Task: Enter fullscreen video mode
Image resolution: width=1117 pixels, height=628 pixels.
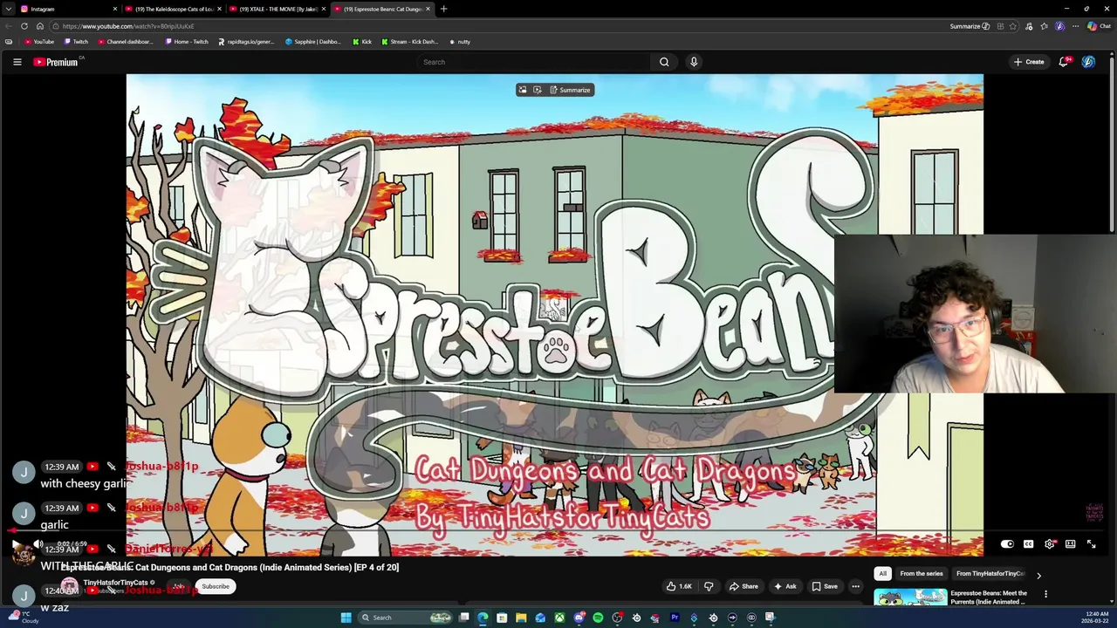Action: coord(1092,544)
